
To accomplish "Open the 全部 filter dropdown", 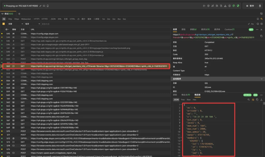I will click(15, 24).
